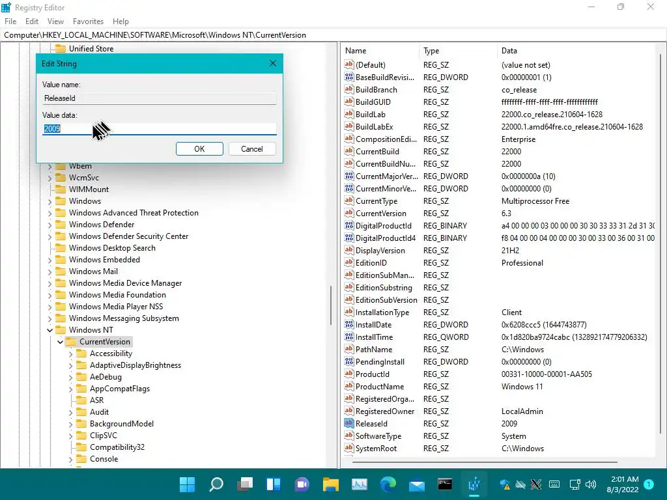667x500 pixels.
Task: Click Cancel in Edit String dialog
Action: coord(252,149)
